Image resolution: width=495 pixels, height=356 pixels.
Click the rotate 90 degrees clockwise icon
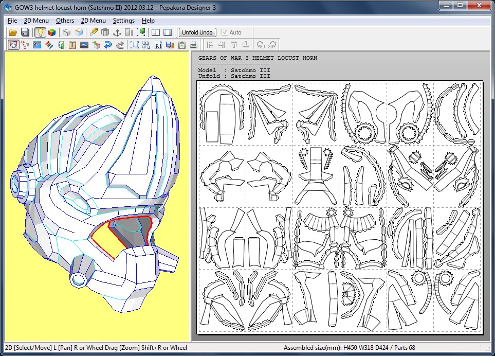(x=272, y=45)
